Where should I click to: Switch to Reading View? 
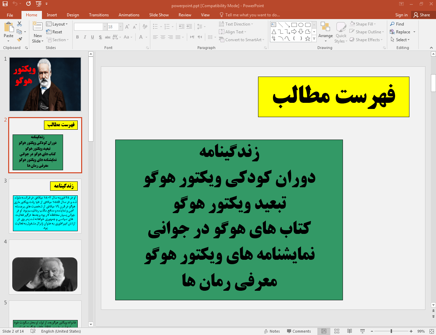tap(349, 331)
